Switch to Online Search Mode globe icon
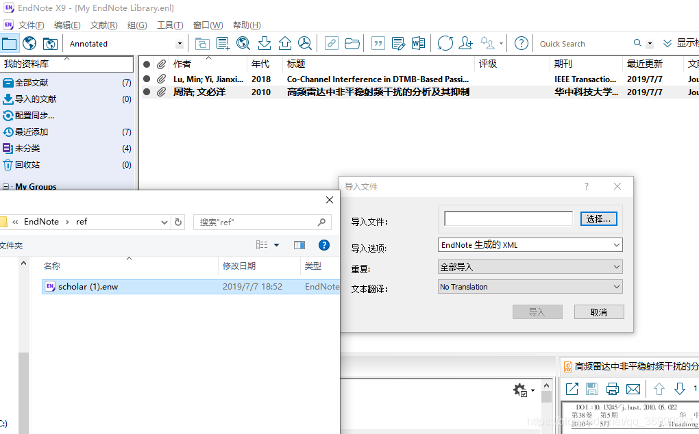Viewport: 699px width, 434px height. (29, 44)
